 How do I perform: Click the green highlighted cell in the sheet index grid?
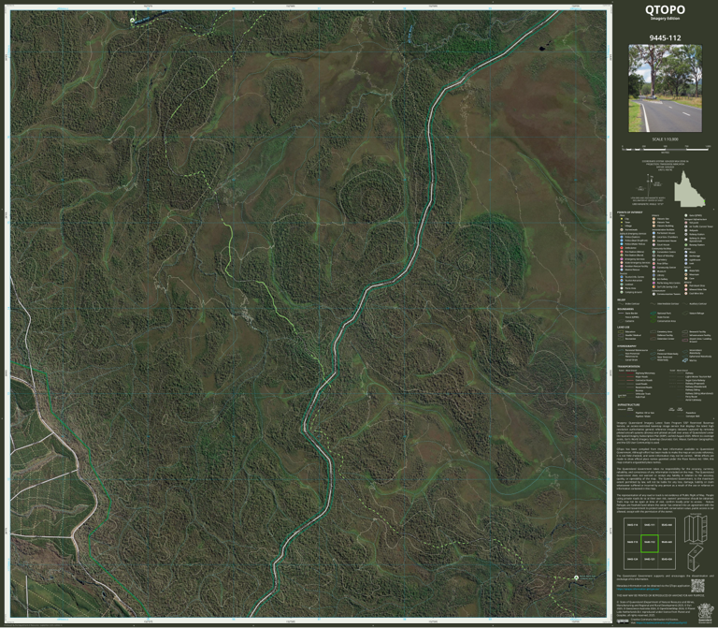point(650,543)
